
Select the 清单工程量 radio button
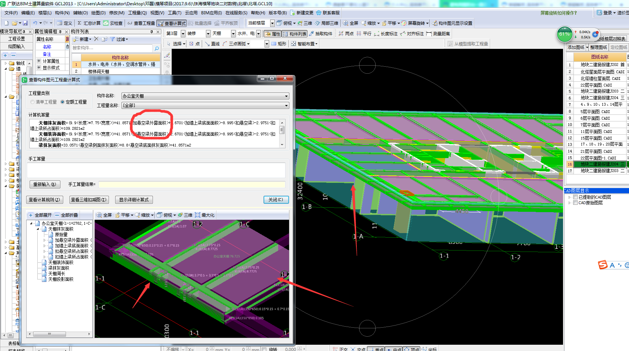pyautogui.click(x=32, y=102)
